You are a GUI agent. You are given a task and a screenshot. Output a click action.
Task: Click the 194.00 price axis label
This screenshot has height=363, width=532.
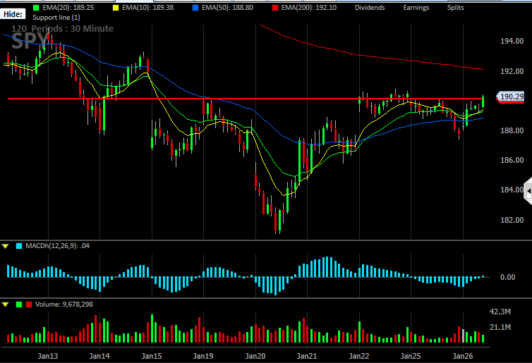point(512,41)
